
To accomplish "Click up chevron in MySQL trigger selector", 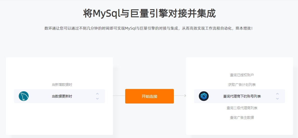I will pos(97,94).
